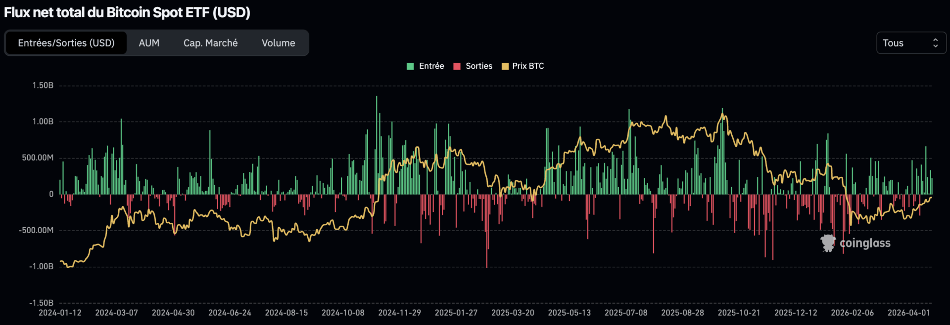950x325 pixels.
Task: Click the up-down chevron in Tous selector
Action: pyautogui.click(x=935, y=43)
